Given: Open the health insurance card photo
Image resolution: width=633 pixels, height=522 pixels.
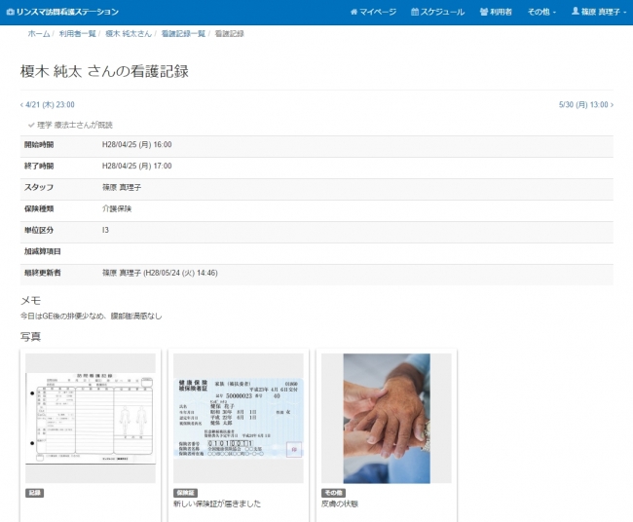Looking at the screenshot, I should tap(239, 417).
